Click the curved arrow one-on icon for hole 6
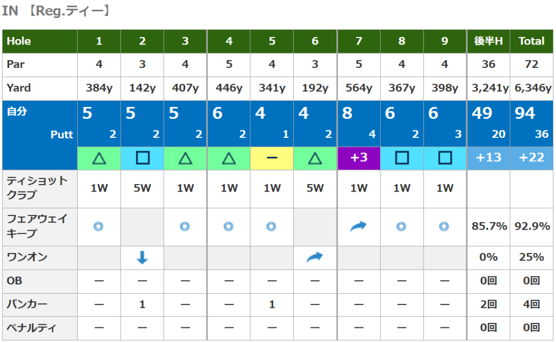The height and width of the screenshot is (342, 556). coord(315,257)
